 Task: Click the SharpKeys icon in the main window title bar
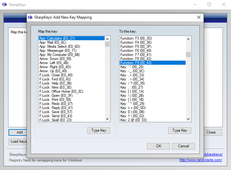coord(4,4)
